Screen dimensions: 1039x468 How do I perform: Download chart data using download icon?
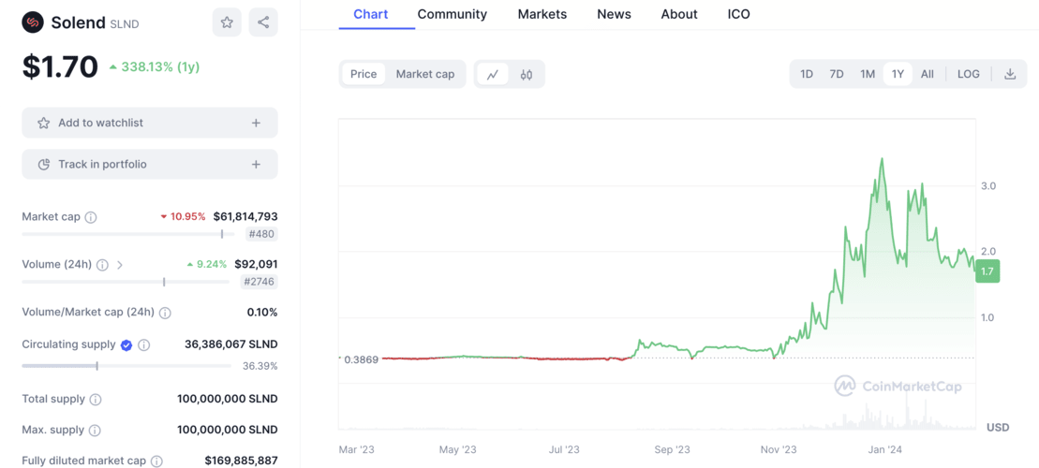(1010, 74)
